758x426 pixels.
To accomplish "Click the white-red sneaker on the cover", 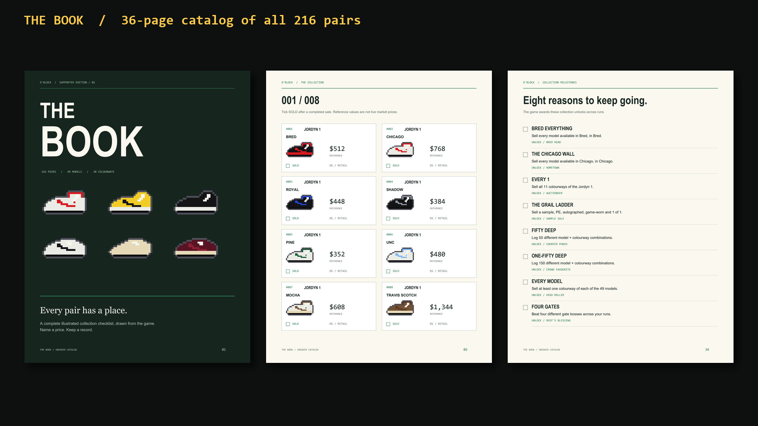I will [64, 202].
